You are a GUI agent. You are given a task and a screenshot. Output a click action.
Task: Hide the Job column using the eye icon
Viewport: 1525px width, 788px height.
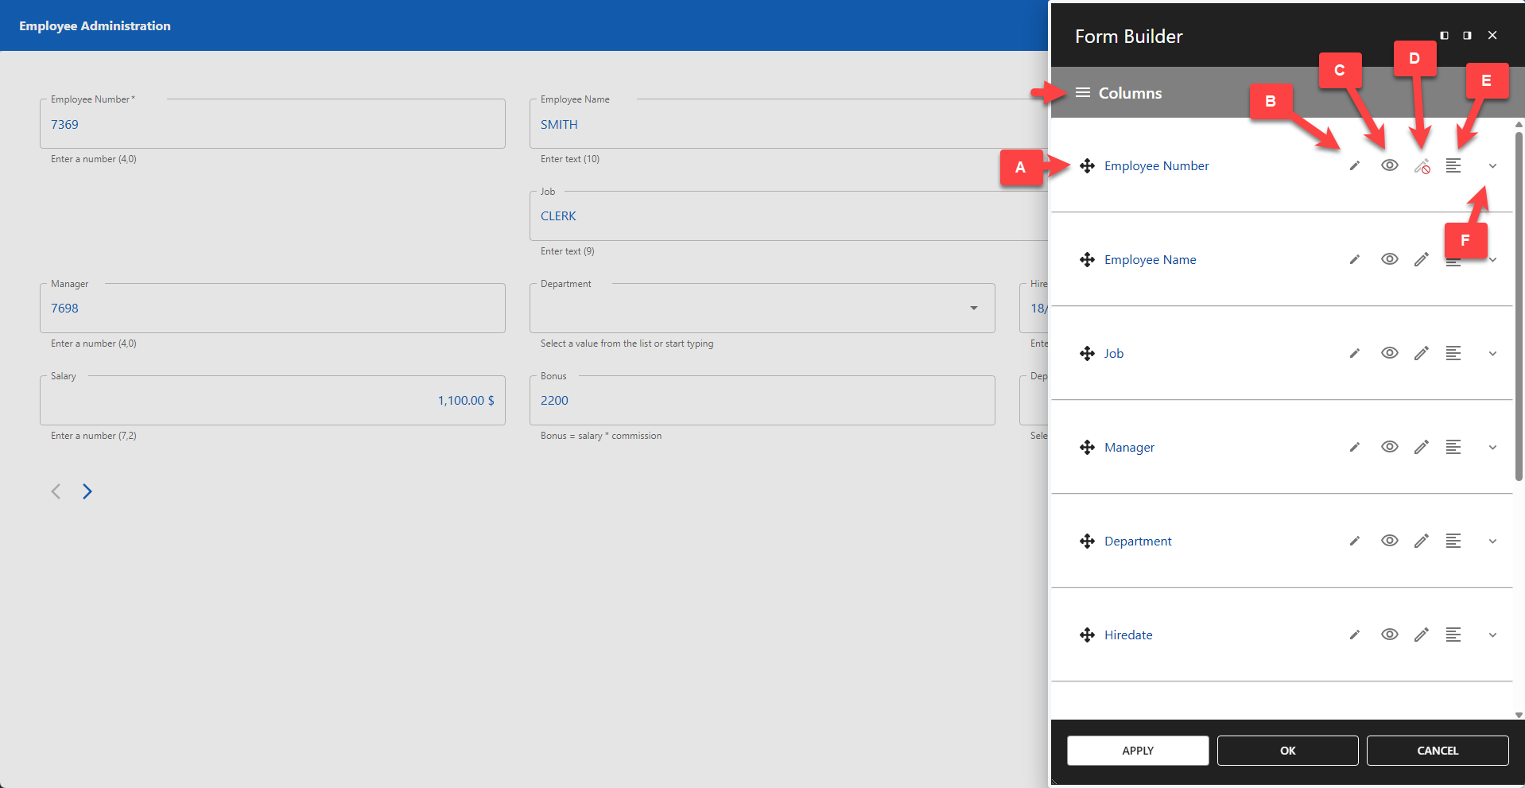coord(1389,353)
